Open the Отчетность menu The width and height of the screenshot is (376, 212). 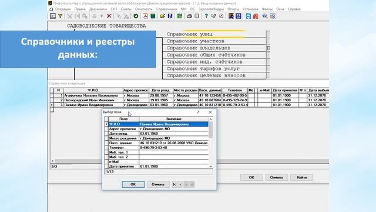143,9
